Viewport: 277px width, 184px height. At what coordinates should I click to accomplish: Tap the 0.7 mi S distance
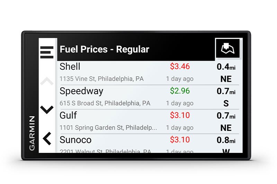pyautogui.click(x=226, y=97)
